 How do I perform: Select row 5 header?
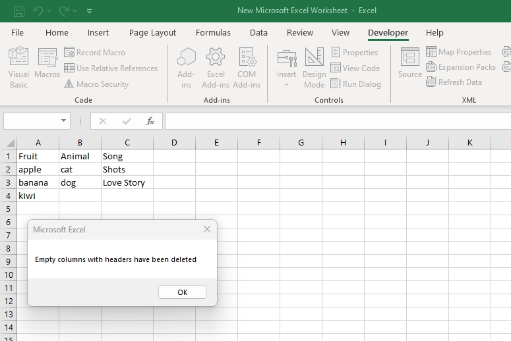click(9, 209)
